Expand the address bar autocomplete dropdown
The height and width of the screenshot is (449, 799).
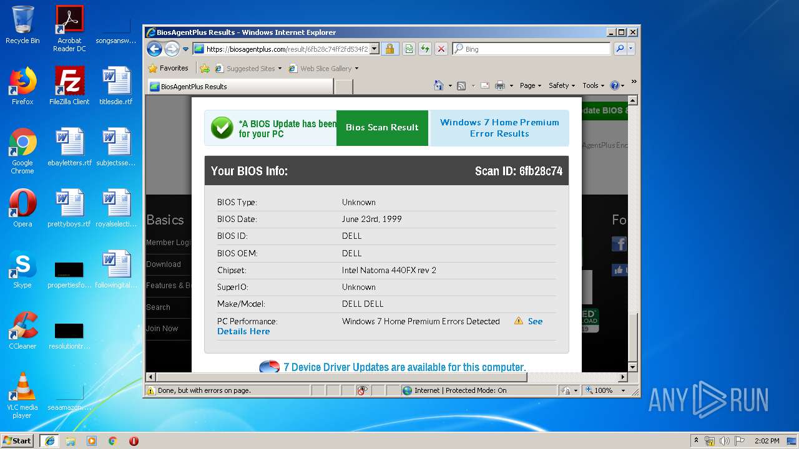375,49
